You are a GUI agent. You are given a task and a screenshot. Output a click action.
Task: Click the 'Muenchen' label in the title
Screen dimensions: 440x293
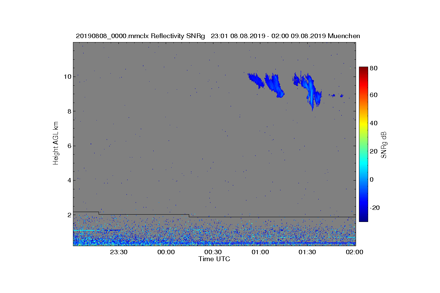pos(344,36)
